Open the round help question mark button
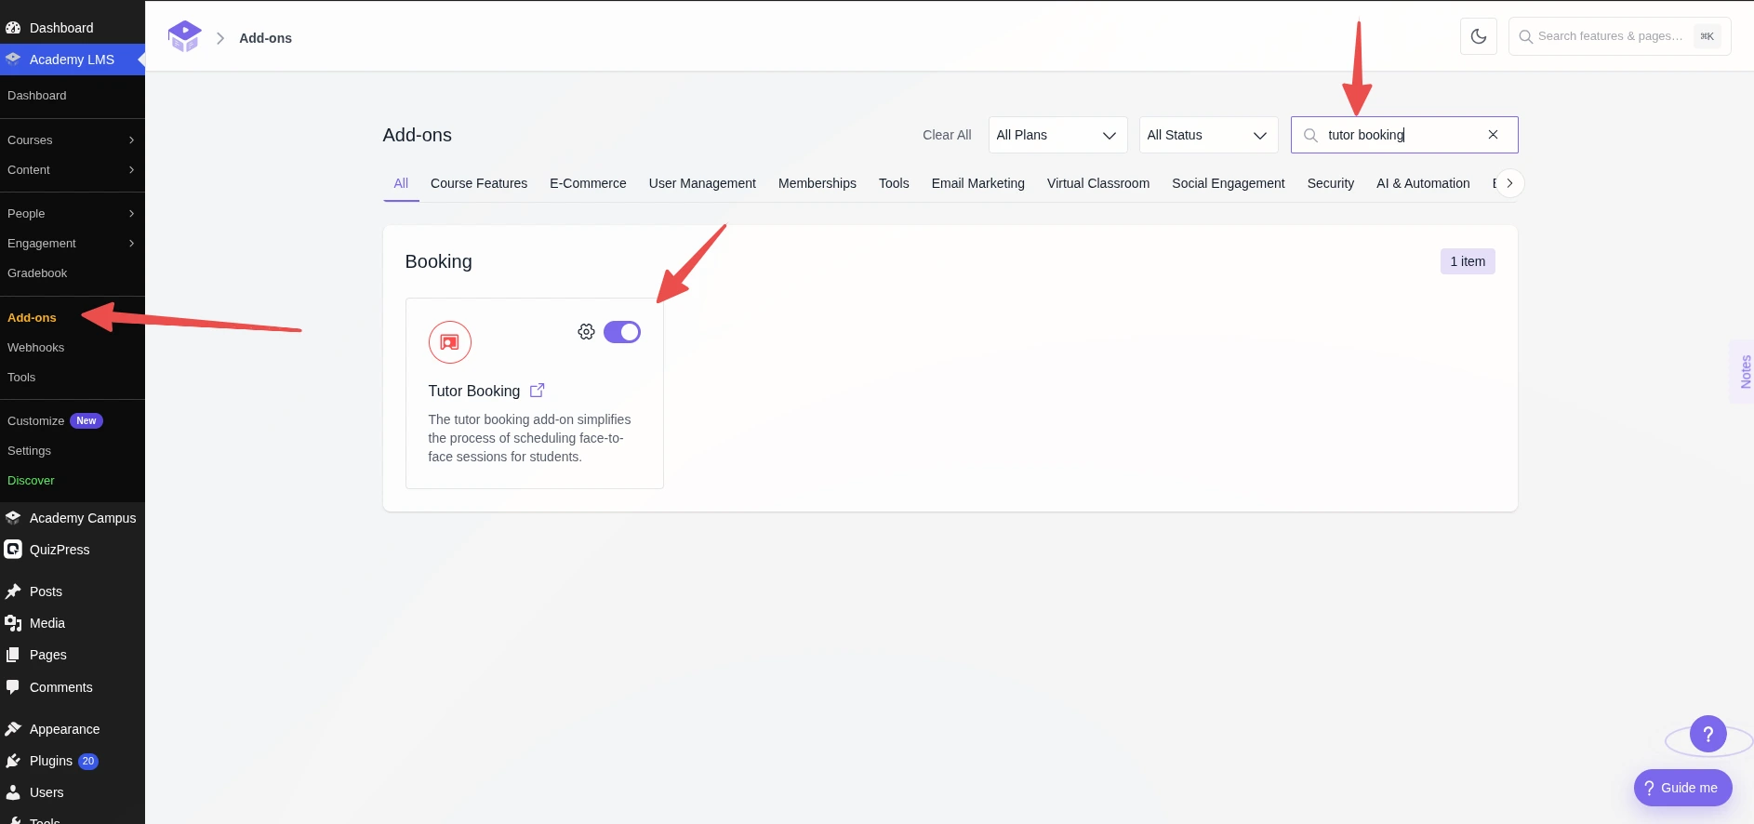 click(x=1708, y=734)
